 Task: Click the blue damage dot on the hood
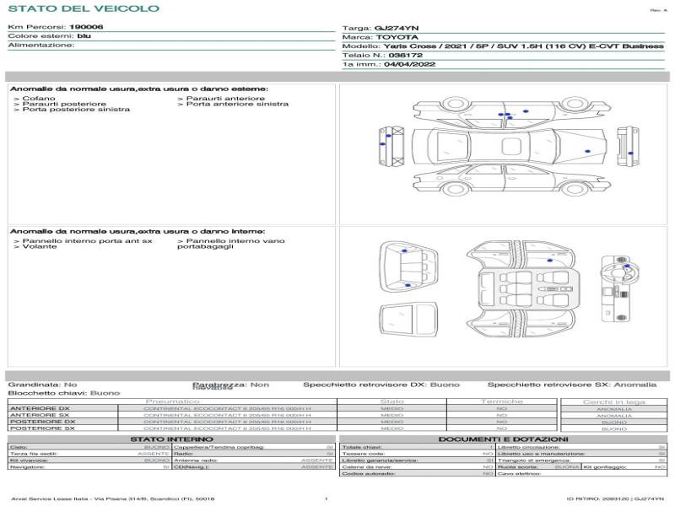tap(587, 152)
